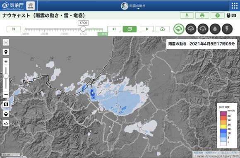The image size is (240, 158).
Task: Open the 雨雲の動き content dropdown
Action: point(133,6)
